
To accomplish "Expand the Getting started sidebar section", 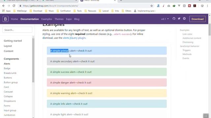I will coord(13,41).
